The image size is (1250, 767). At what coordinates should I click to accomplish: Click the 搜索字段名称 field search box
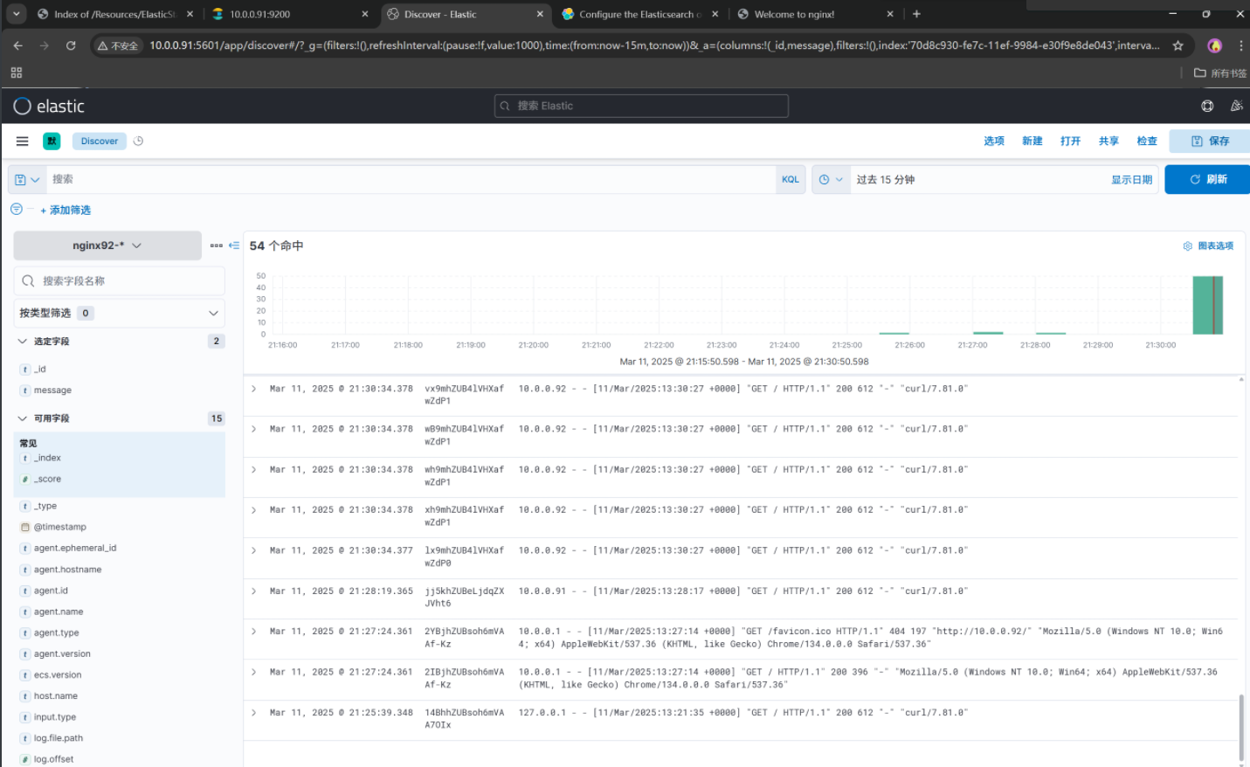tap(120, 281)
